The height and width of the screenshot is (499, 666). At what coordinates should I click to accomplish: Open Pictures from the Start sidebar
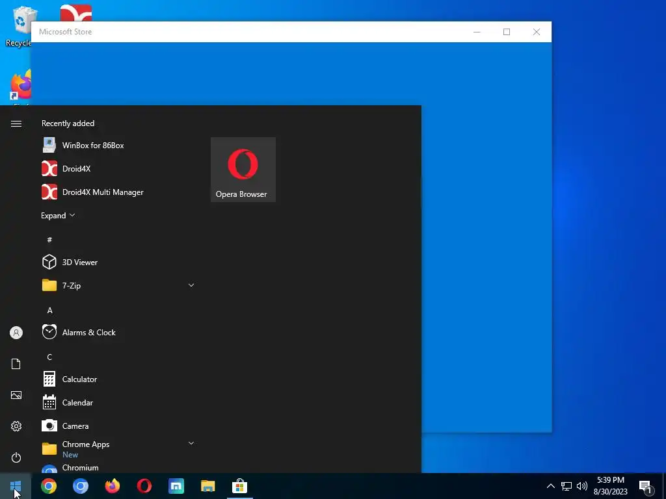coord(16,395)
